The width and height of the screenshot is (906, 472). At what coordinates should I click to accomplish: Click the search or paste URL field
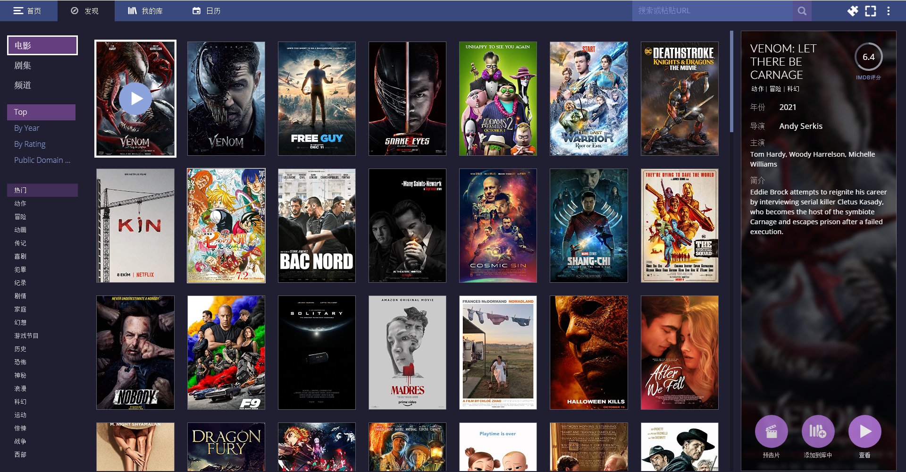(713, 10)
